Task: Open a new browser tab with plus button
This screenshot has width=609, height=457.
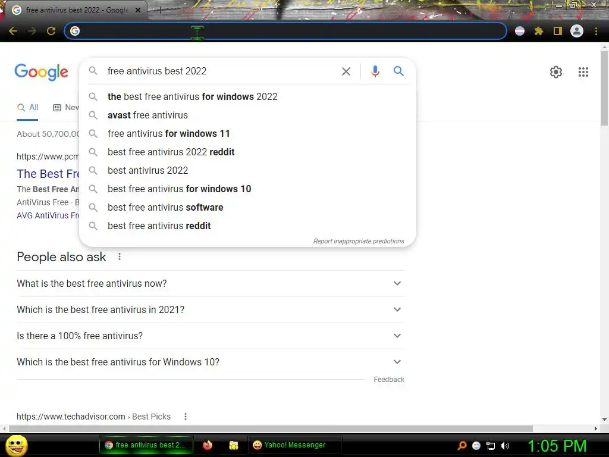Action: coord(160,10)
